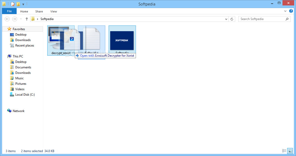Click the This PC computer icon
Viewport: 296px width, 156px height.
tap(9, 56)
